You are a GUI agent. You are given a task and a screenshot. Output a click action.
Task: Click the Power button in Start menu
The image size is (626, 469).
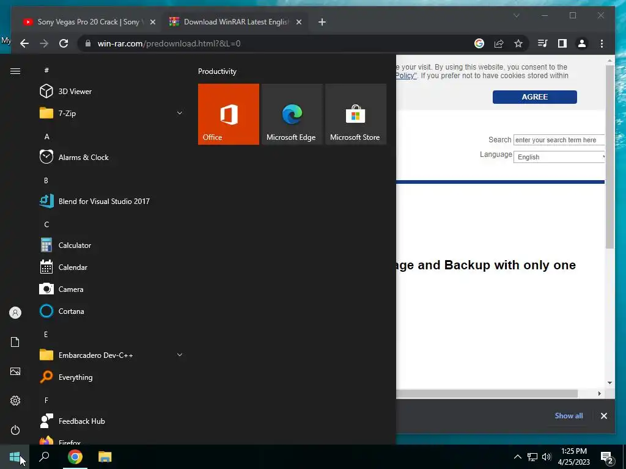pos(15,430)
